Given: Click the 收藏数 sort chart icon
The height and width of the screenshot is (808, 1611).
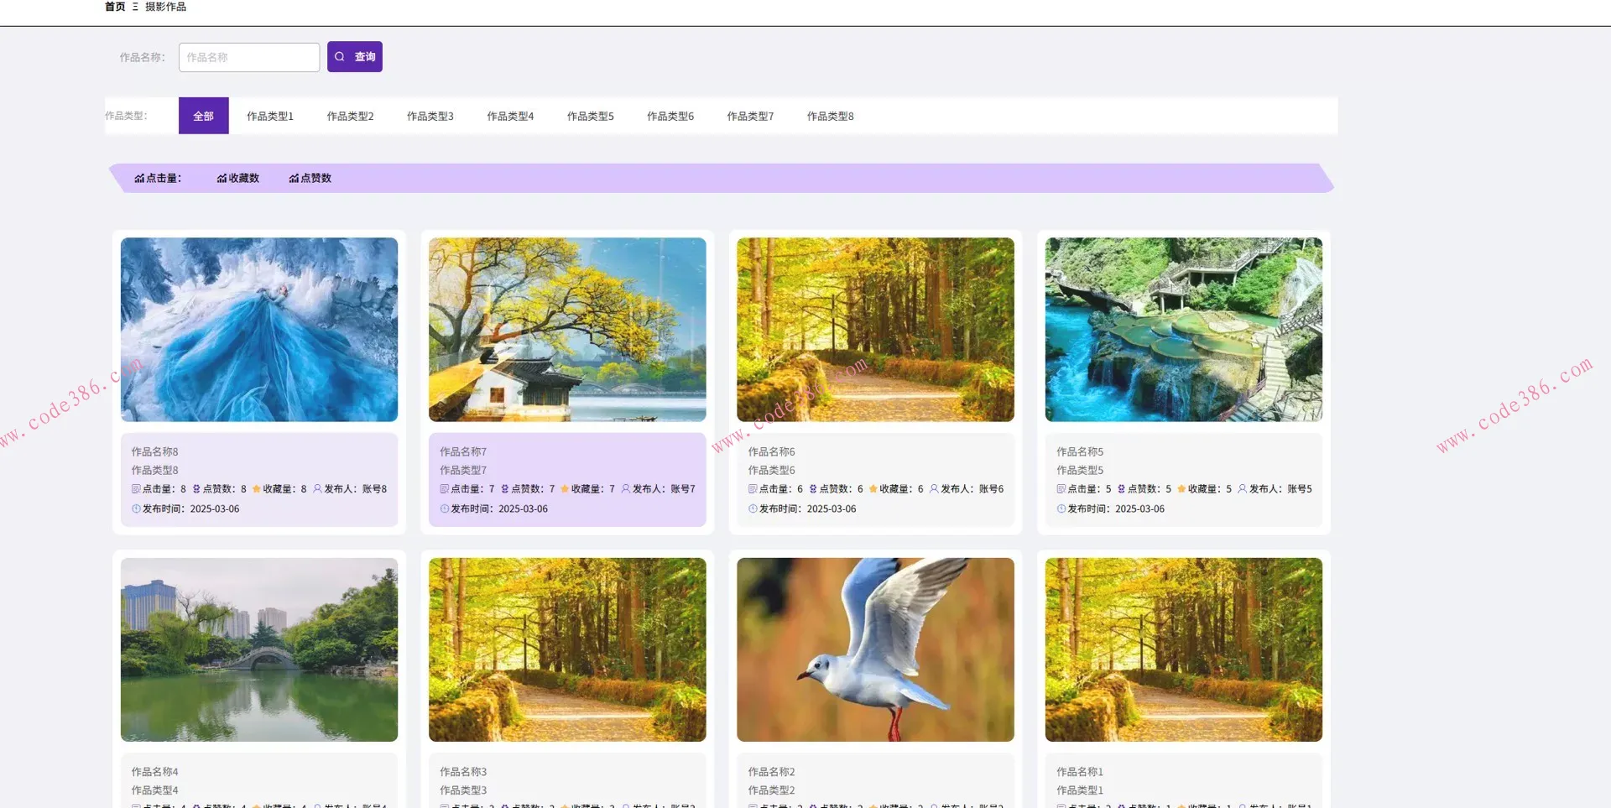Looking at the screenshot, I should coord(222,179).
